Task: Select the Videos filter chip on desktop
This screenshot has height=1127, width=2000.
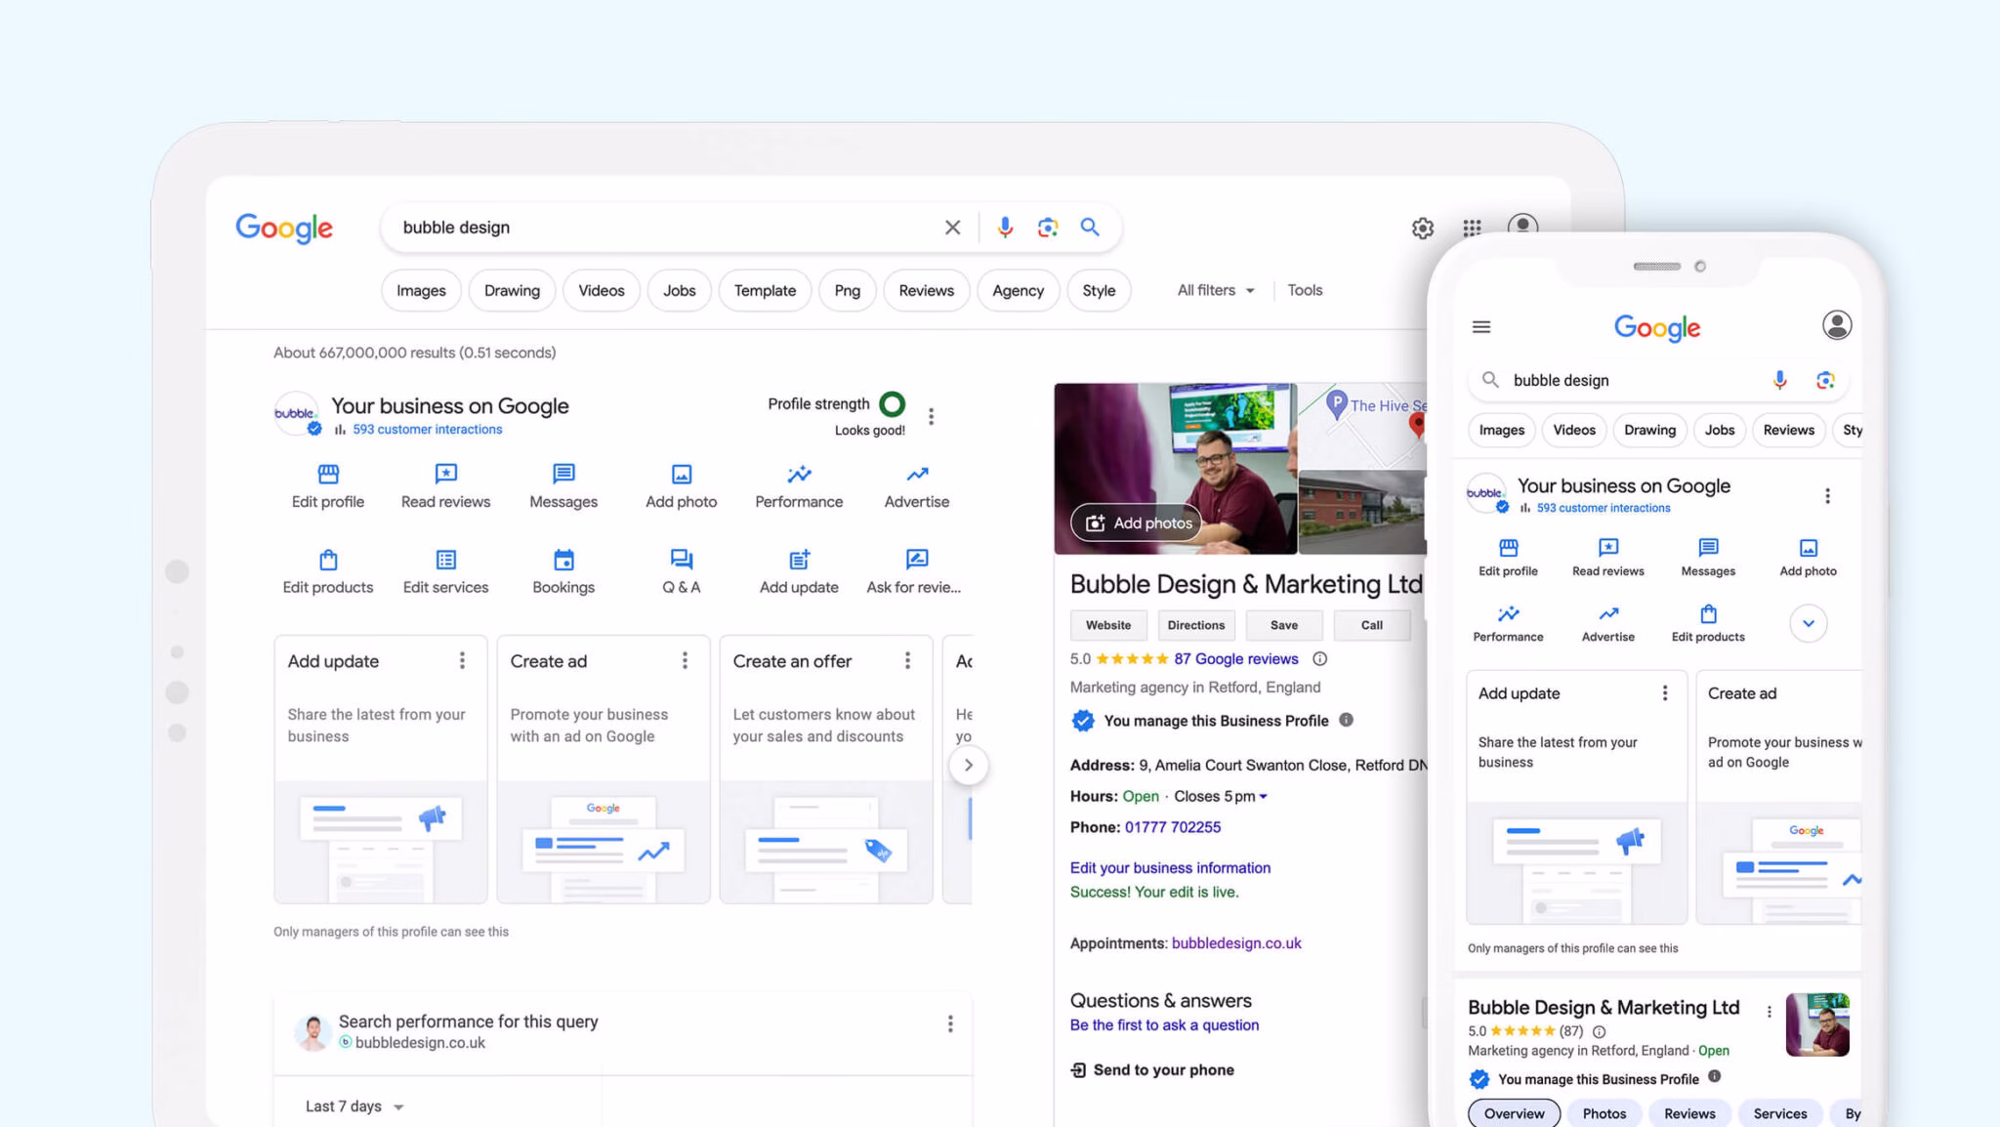Action: pos(601,291)
